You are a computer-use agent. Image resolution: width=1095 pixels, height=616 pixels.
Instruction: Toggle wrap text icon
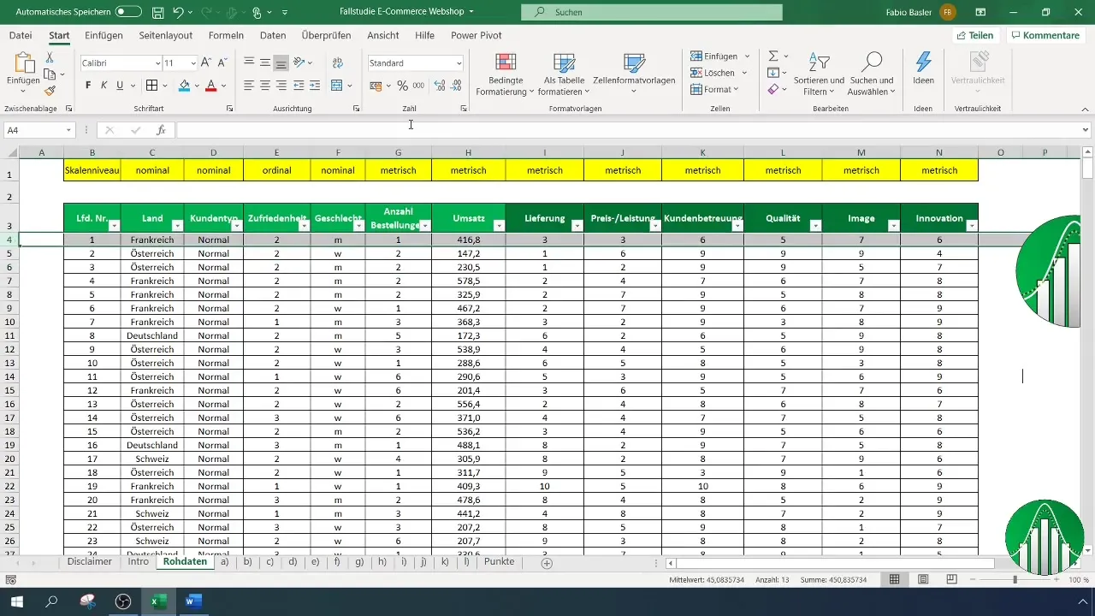coord(337,62)
